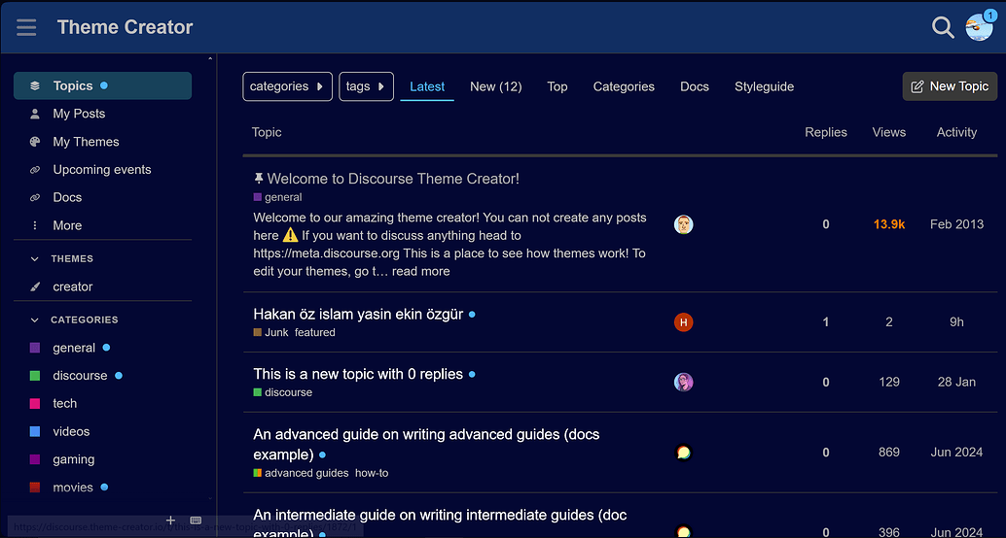Open the user profile avatar menu
This screenshot has height=538, width=1006.
pos(978,27)
